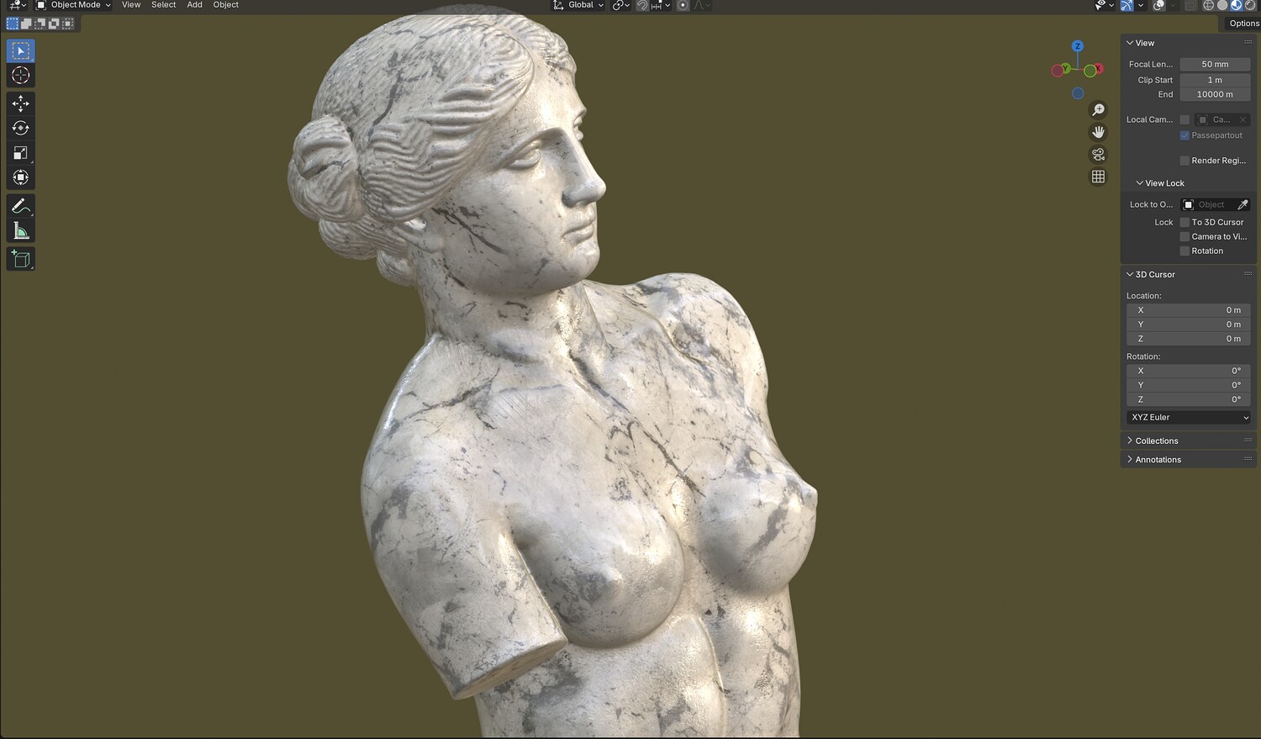Enable Camera to View lock checkbox
This screenshot has width=1261, height=739.
coord(1184,236)
